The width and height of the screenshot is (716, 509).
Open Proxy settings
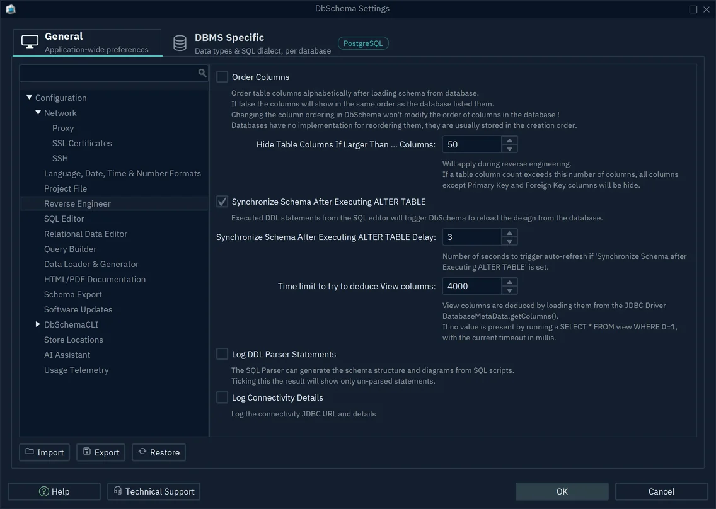pyautogui.click(x=63, y=128)
